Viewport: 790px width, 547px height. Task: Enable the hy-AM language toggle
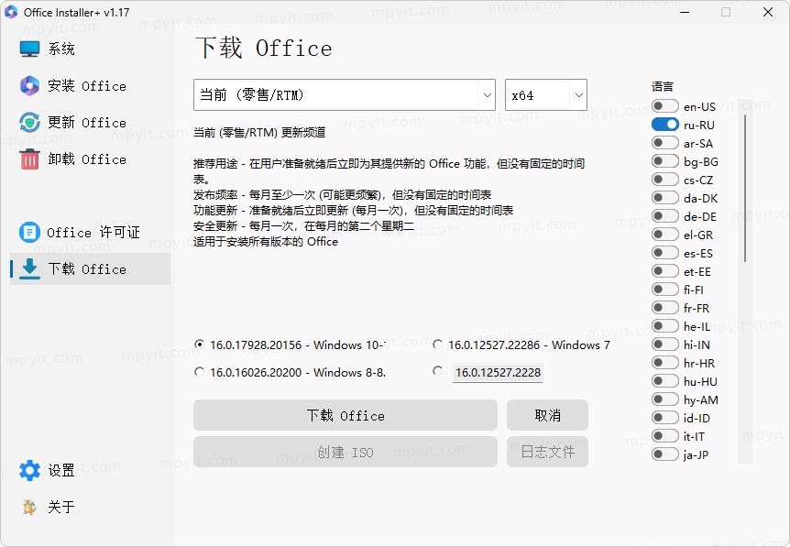[x=665, y=399]
